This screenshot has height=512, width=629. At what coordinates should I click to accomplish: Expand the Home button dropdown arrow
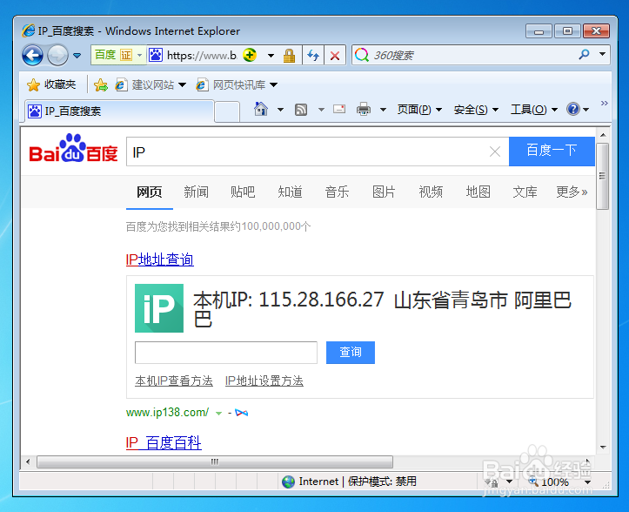(280, 109)
